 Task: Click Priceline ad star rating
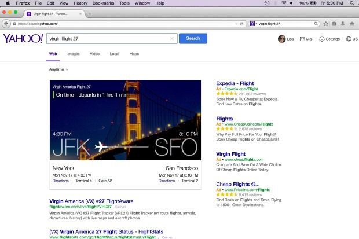(x=226, y=194)
